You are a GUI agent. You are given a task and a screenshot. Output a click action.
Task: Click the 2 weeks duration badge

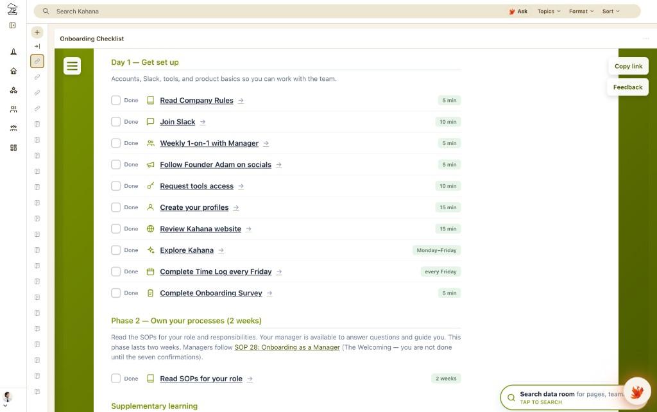446,379
